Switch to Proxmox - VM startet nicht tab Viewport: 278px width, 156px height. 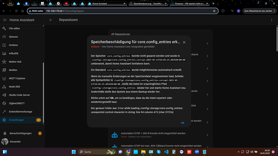[189, 4]
